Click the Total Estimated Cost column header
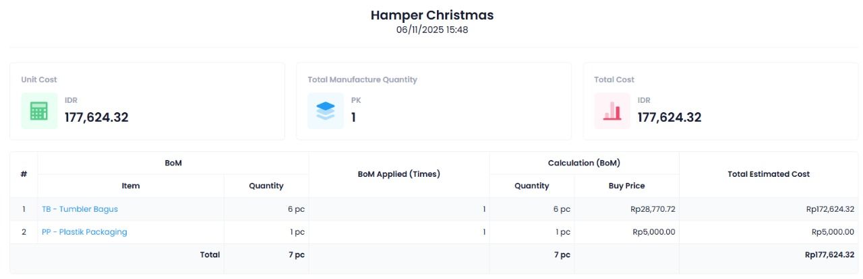 point(769,174)
